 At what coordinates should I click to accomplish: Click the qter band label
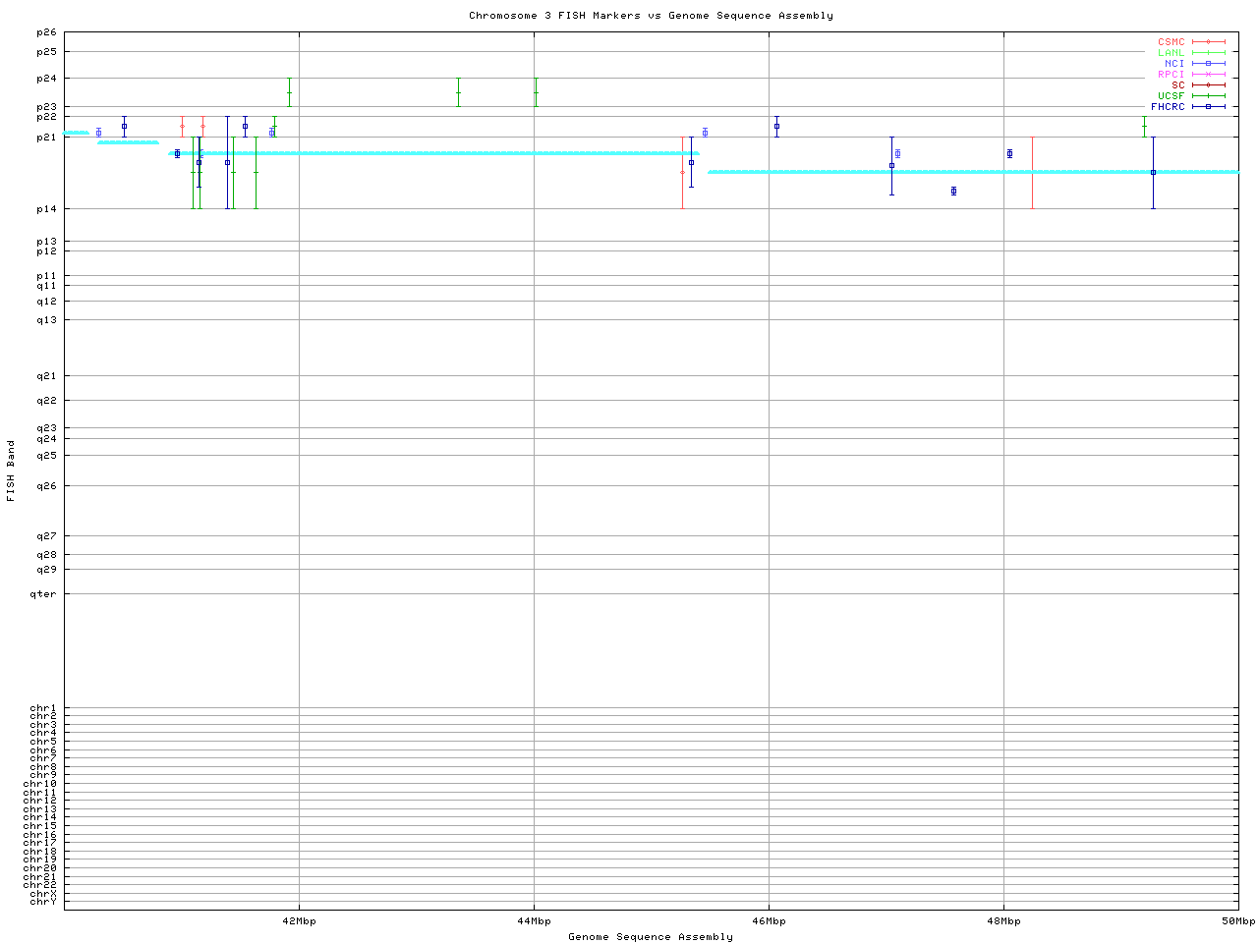(43, 594)
